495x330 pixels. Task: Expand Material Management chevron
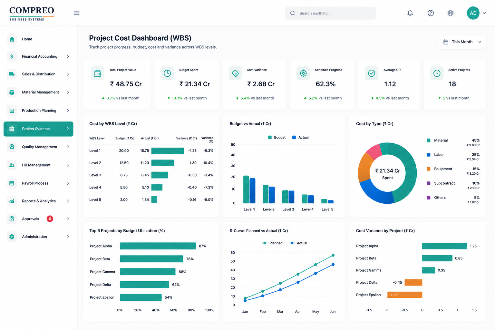(68, 92)
